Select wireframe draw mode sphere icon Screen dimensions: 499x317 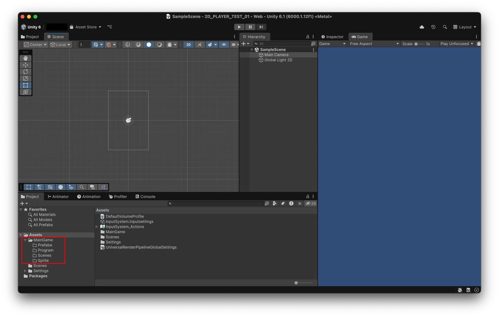128,44
